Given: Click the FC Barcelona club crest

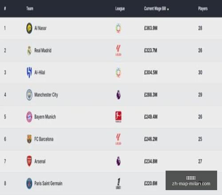Looking at the screenshot, I should pyautogui.click(x=29, y=139).
